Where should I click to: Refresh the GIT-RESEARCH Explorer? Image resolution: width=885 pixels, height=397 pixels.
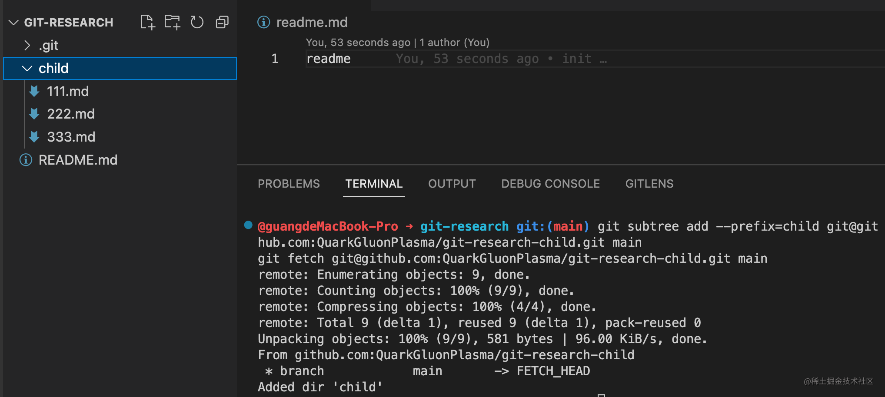tap(197, 22)
